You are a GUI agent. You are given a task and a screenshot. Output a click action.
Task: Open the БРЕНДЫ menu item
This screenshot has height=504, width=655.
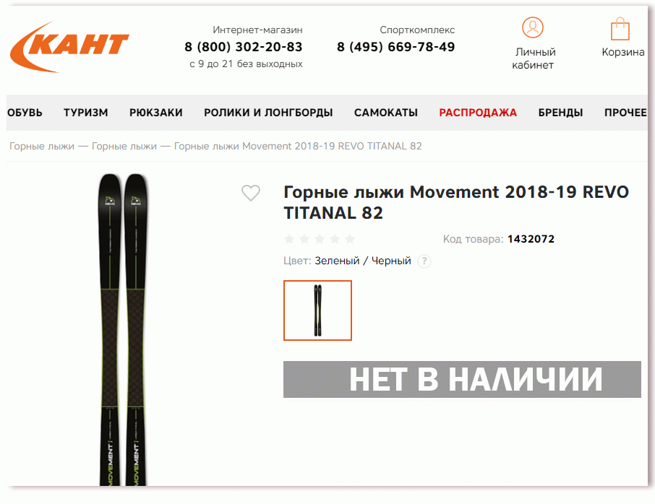click(x=560, y=113)
